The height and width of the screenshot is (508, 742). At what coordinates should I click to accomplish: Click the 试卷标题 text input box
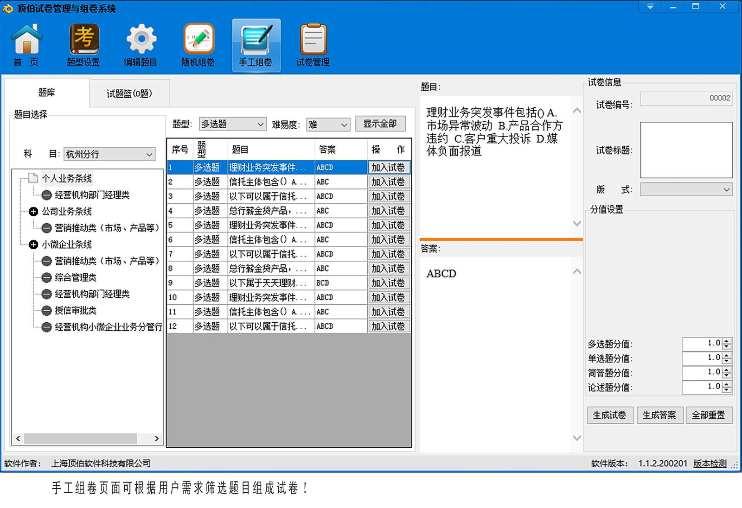[686, 150]
